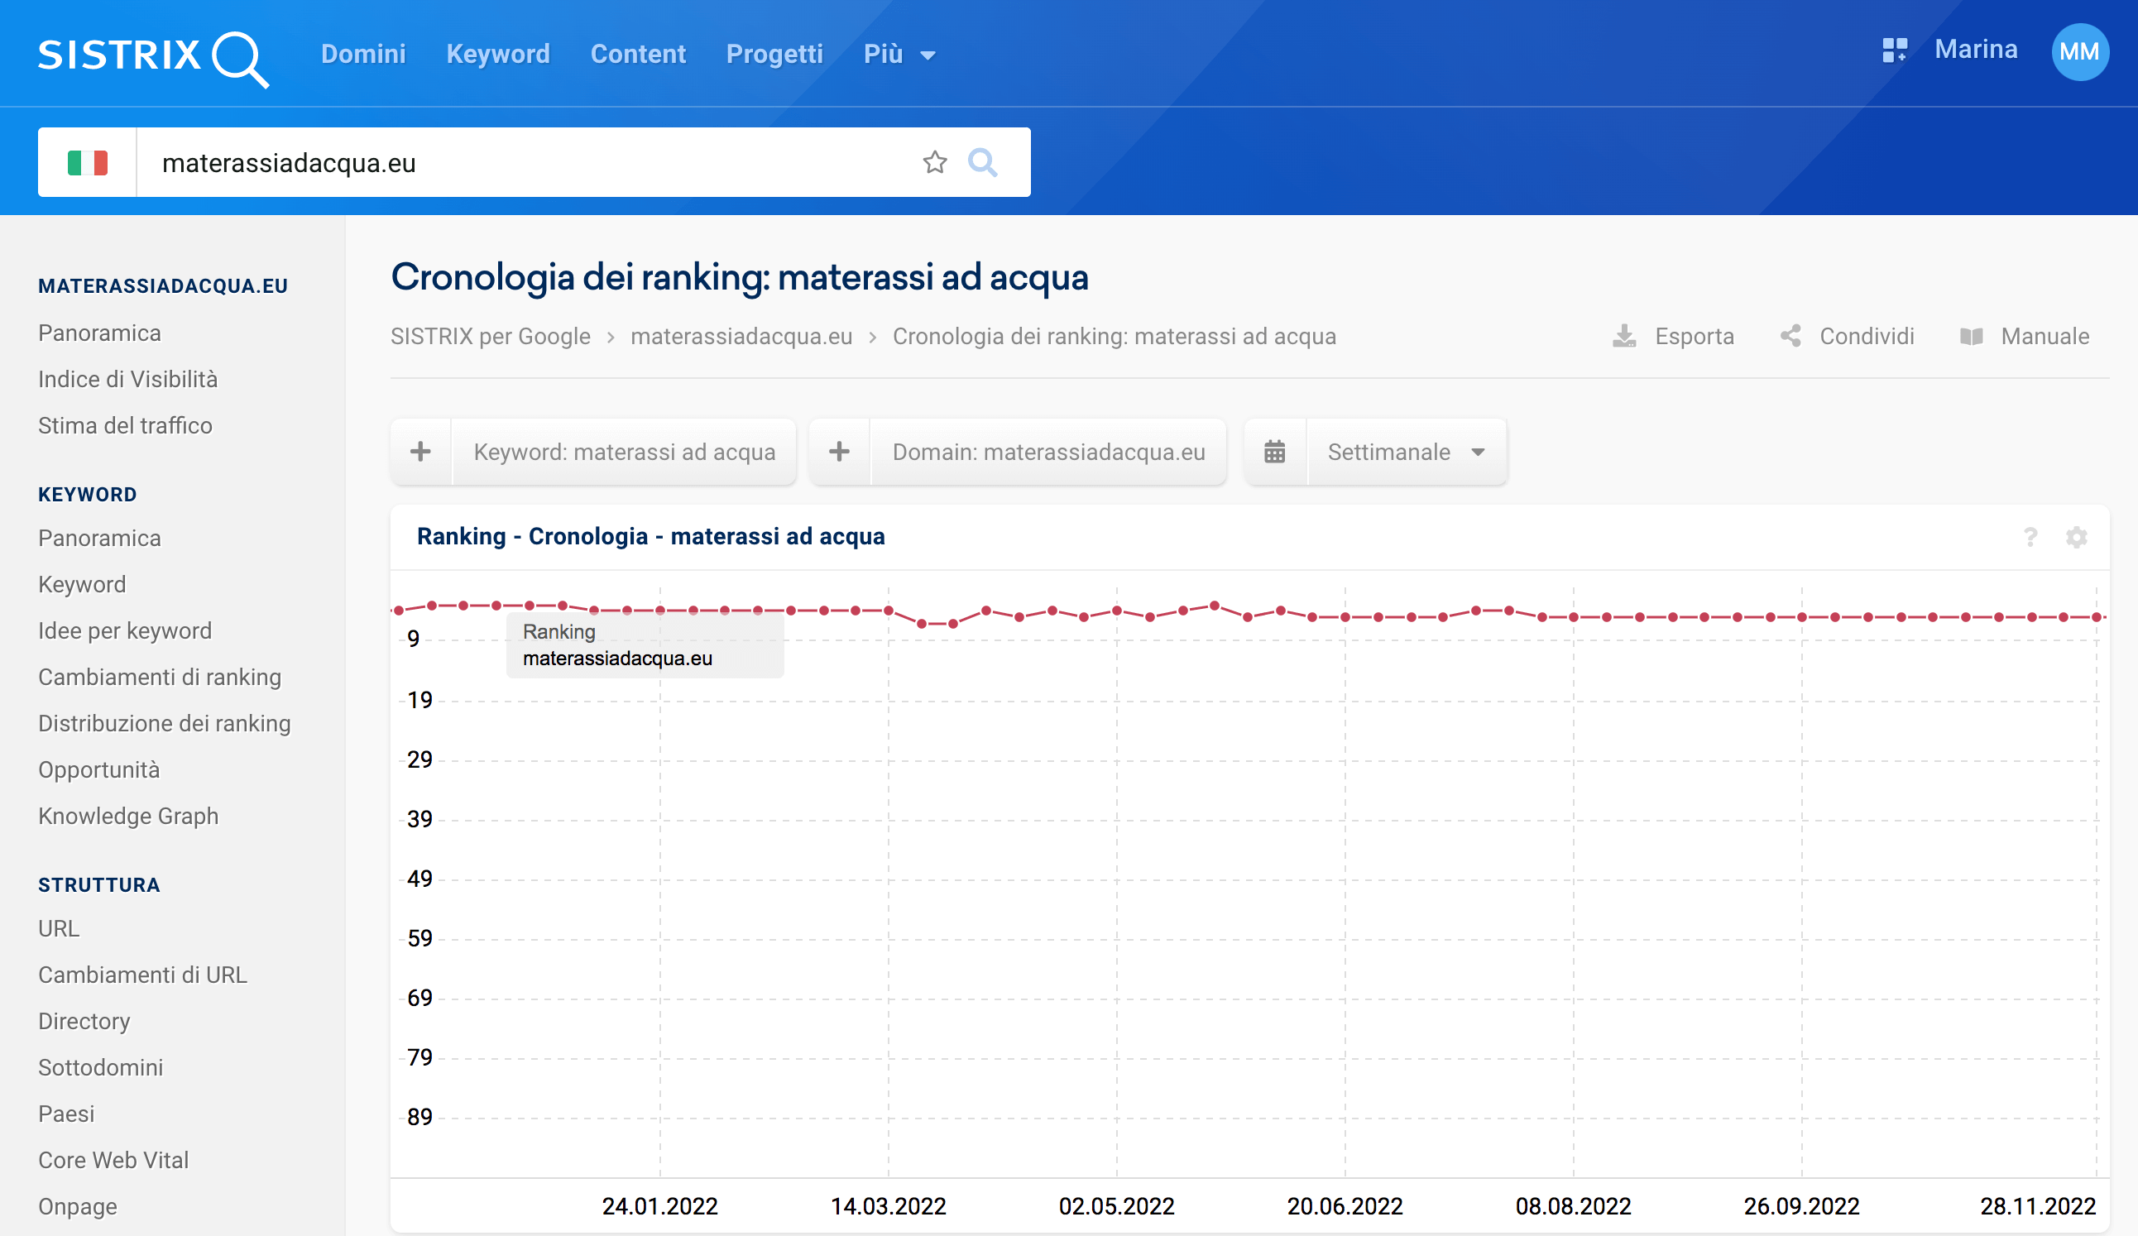Open the dashboard grid icon

point(1895,50)
